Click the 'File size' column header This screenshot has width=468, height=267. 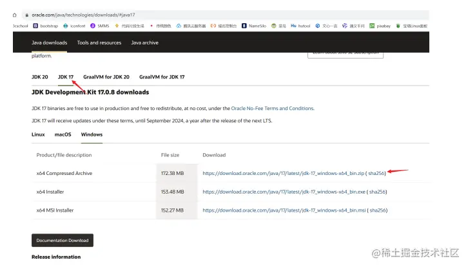(170, 155)
